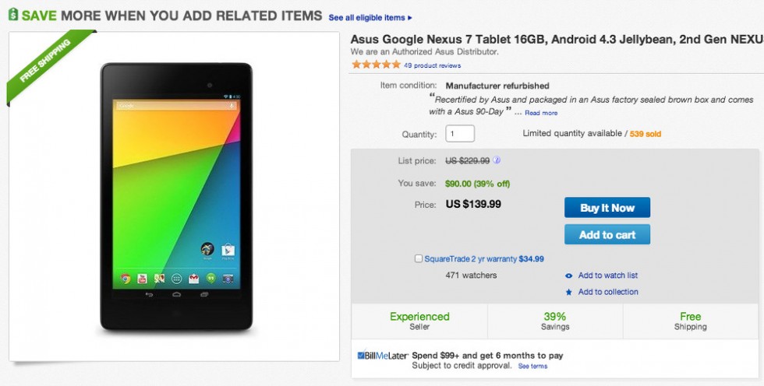Expand condition description with Read more

[x=541, y=114]
